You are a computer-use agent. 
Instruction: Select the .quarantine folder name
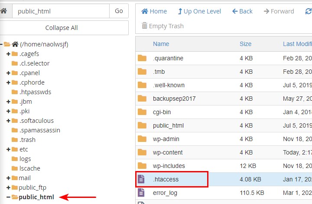click(x=168, y=58)
